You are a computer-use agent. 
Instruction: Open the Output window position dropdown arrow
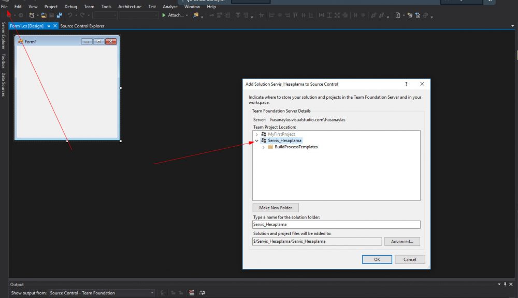tap(499, 284)
